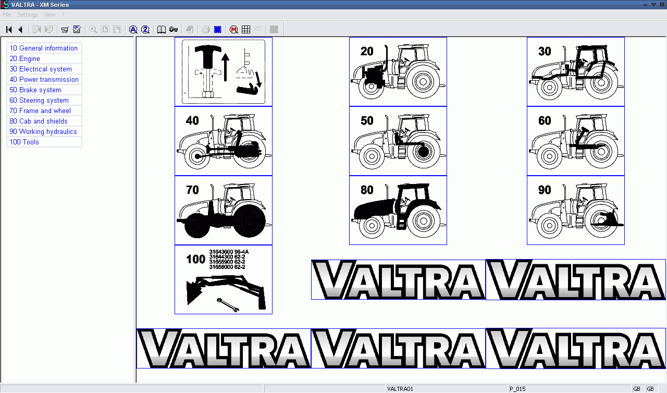Select the shopping cart icon
Viewport: 667px width, 393px height.
(65, 29)
